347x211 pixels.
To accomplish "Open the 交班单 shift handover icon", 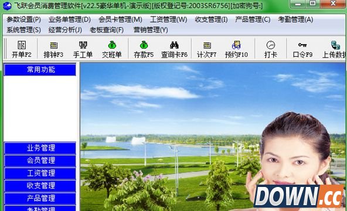I will coord(112,45).
